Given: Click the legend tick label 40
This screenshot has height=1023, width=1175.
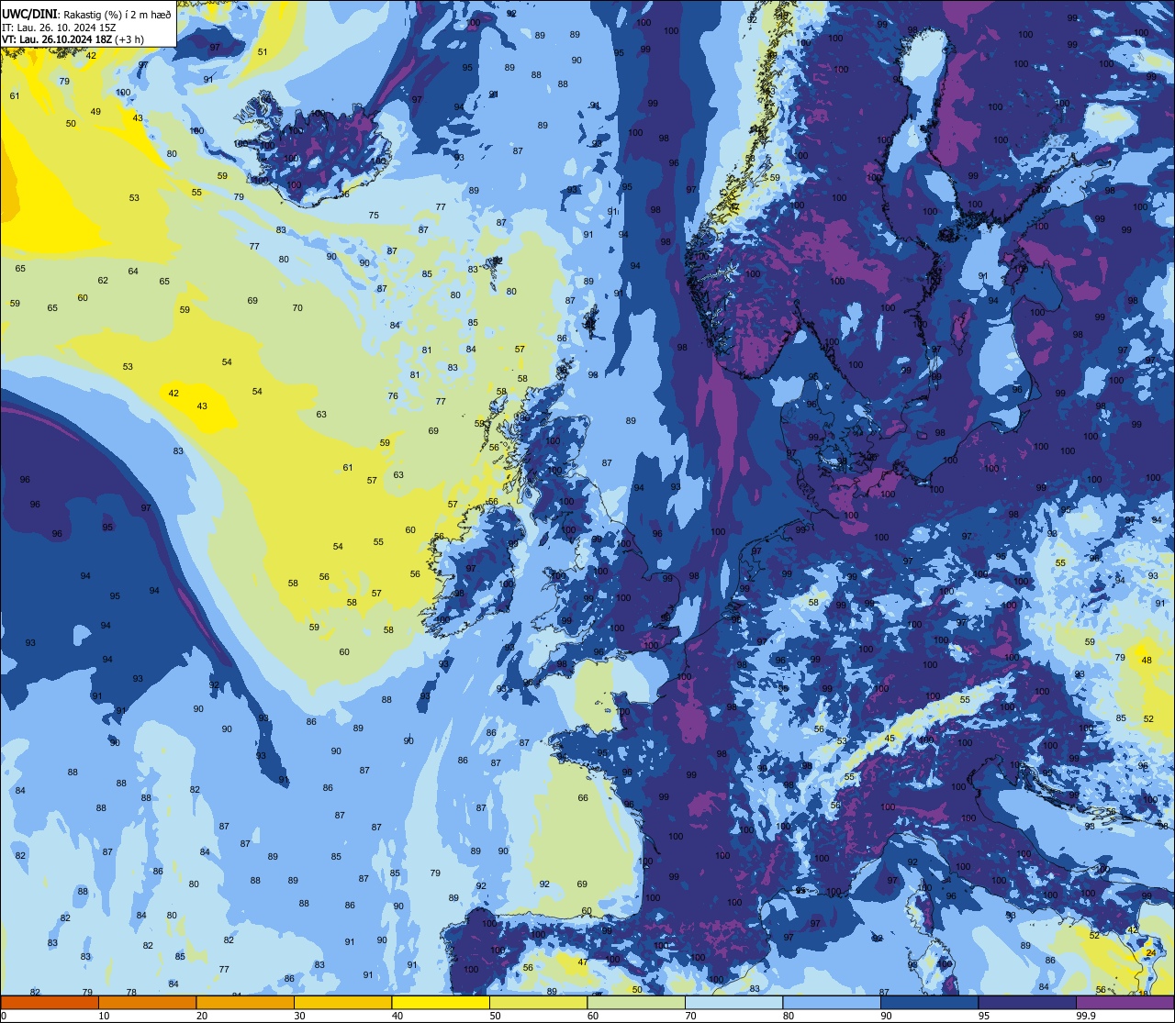Looking at the screenshot, I should click(397, 1016).
